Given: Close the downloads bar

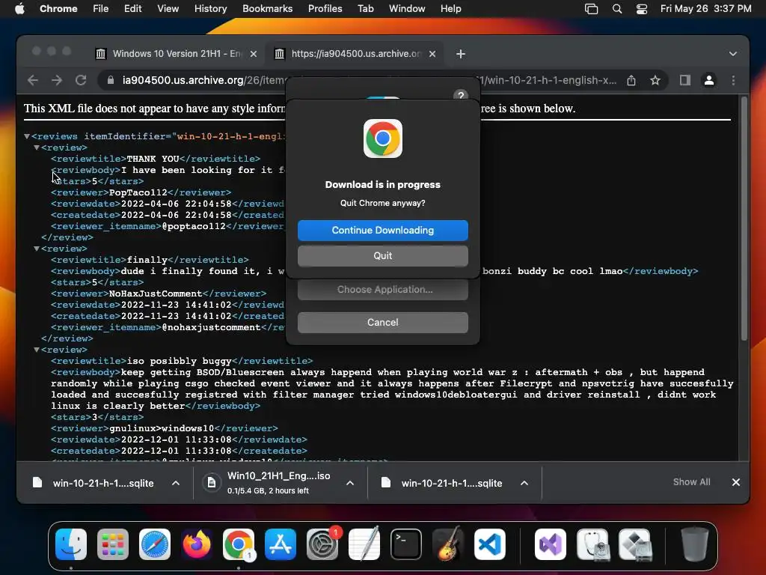Looking at the screenshot, I should tap(736, 482).
